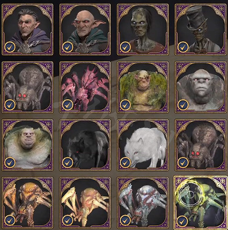
Task: Click the highlighted green spider card
Action: (201, 203)
